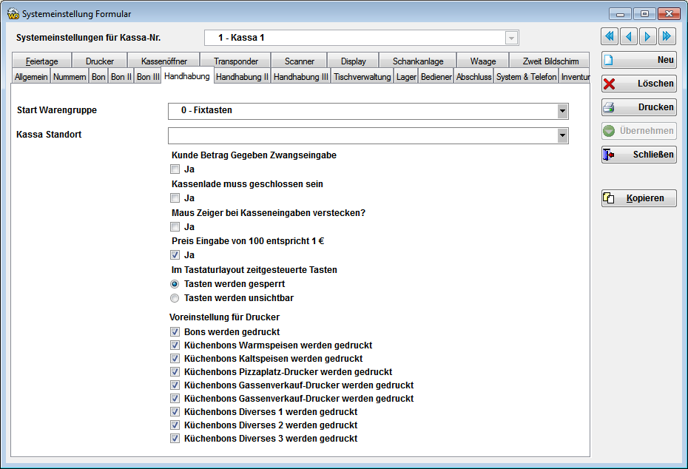Click the Drucken printer button
The width and height of the screenshot is (688, 469).
point(639,107)
